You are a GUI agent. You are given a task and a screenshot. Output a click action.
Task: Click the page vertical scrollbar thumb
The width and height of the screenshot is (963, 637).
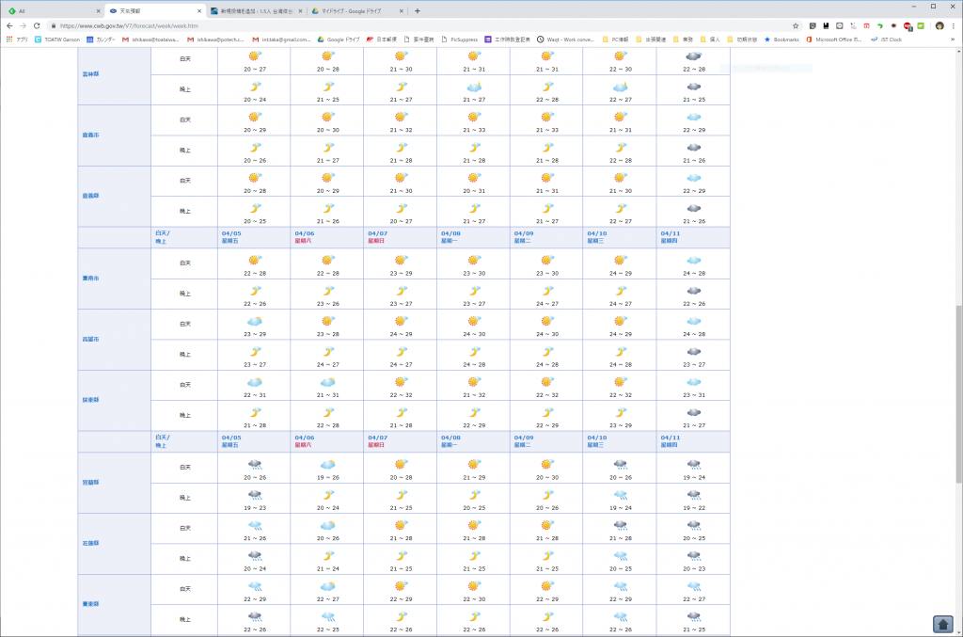pos(958,393)
